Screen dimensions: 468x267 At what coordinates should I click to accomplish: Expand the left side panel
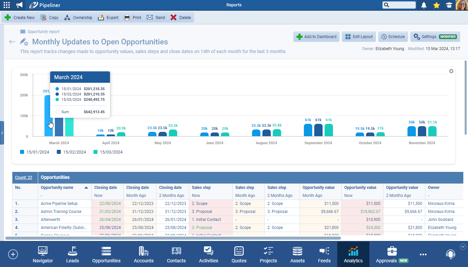click(2, 133)
